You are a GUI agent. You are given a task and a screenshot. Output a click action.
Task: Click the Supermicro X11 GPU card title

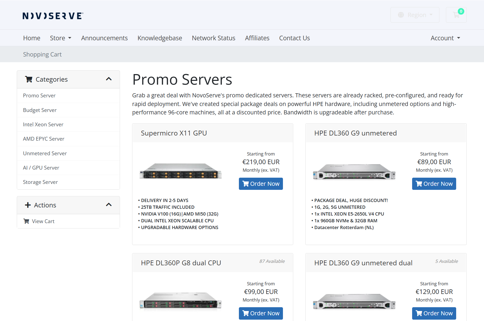coord(174,133)
